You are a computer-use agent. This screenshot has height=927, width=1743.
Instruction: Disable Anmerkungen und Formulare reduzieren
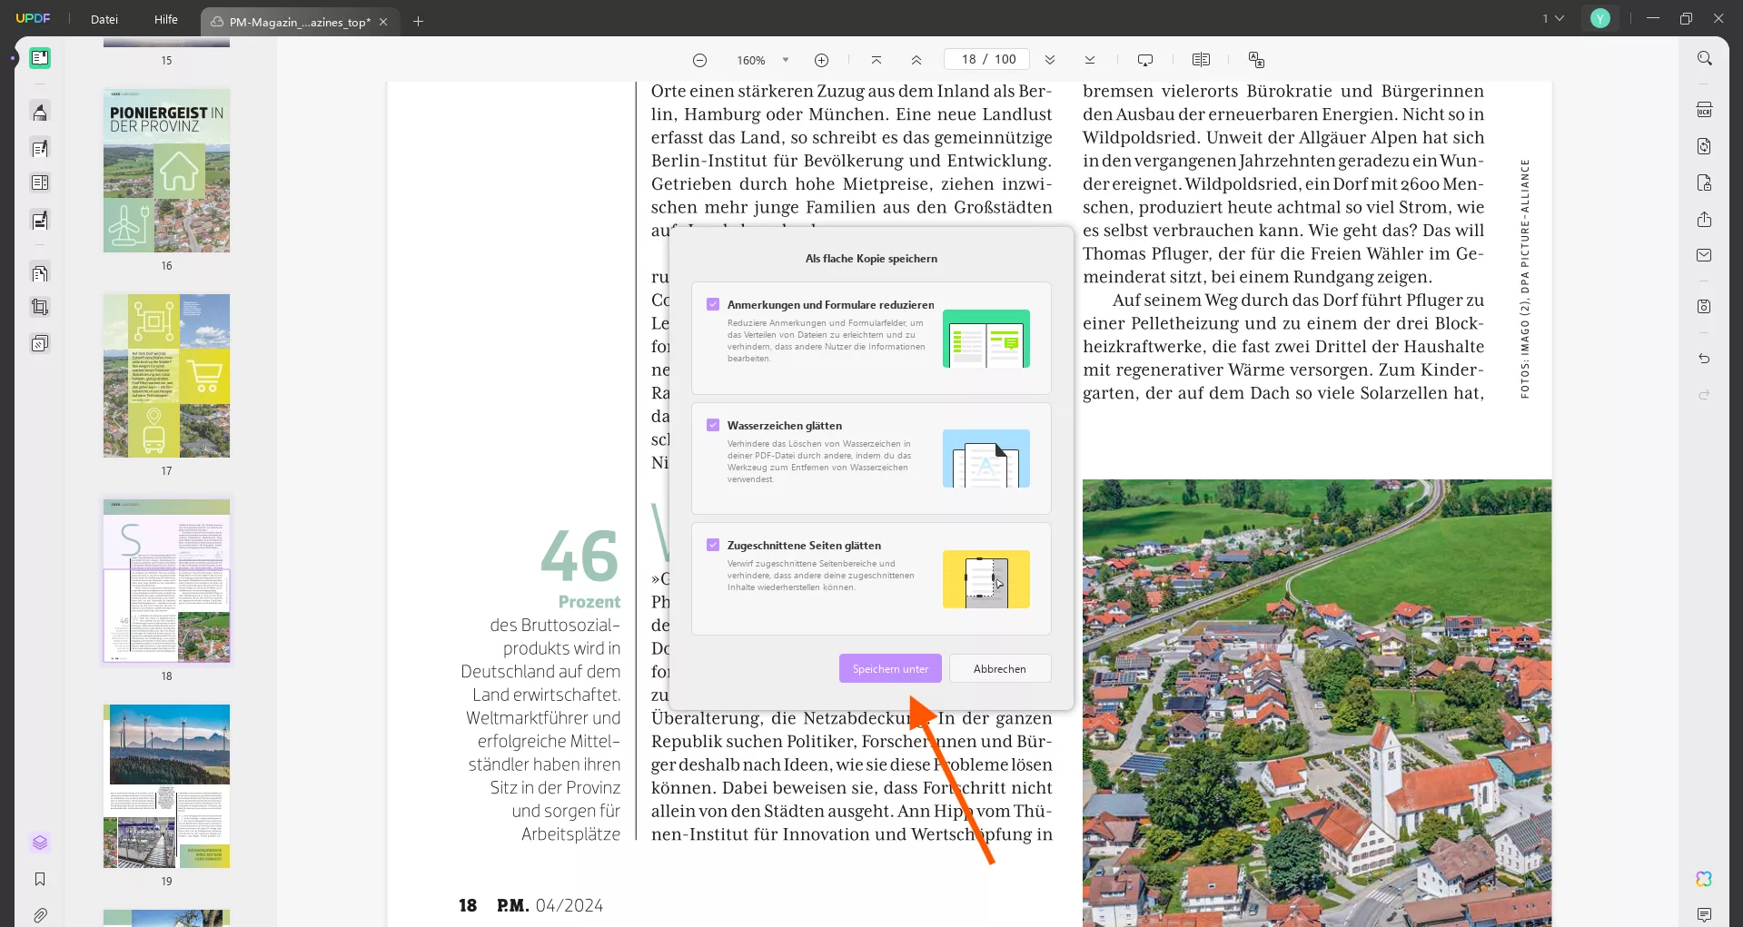(x=714, y=303)
